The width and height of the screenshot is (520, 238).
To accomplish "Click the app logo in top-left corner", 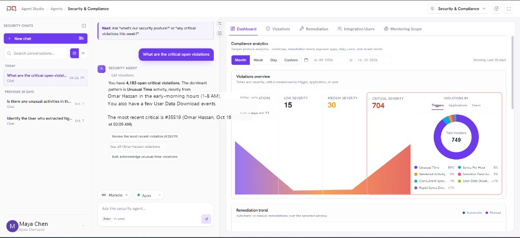I will pyautogui.click(x=11, y=9).
